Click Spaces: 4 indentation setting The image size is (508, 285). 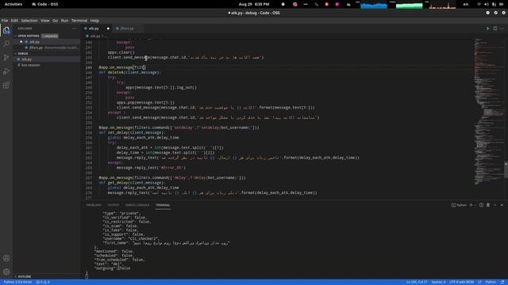tap(438, 282)
